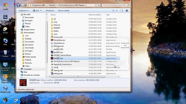Select Computer in the navigation pane

(x=28, y=69)
